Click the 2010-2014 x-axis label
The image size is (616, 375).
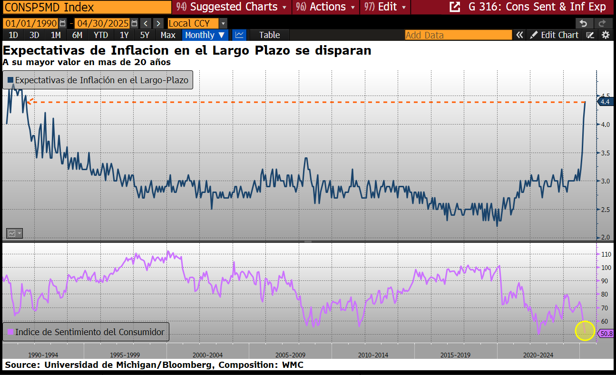[x=373, y=355]
